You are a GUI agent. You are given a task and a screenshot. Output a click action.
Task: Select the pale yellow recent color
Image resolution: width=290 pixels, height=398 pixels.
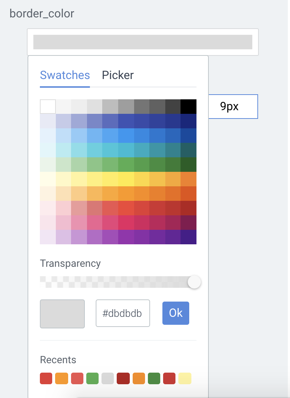click(x=185, y=378)
